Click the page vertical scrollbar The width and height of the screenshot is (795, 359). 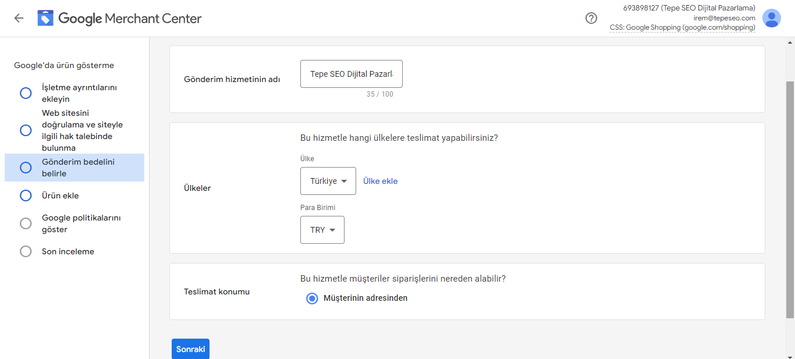(790, 198)
